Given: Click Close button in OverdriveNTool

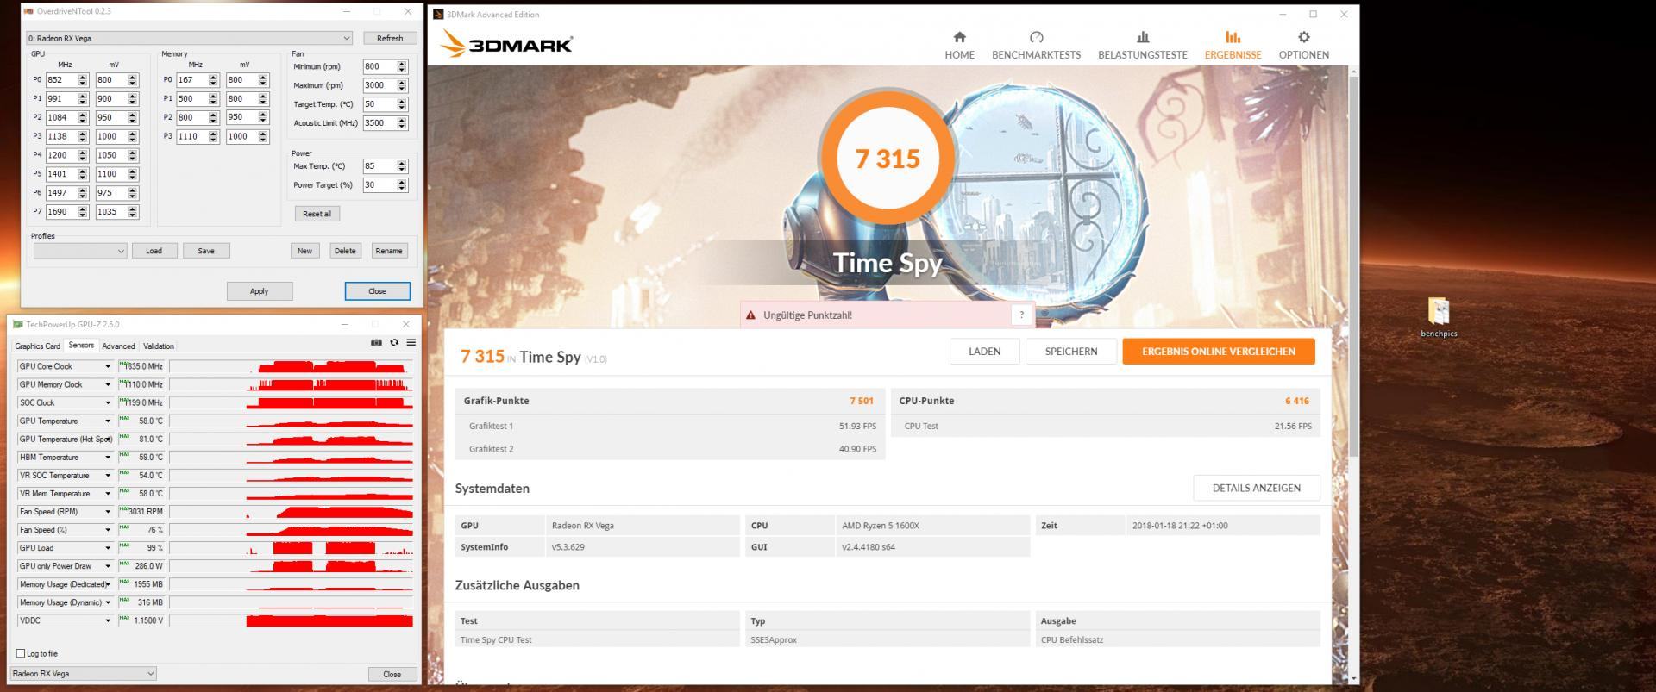Looking at the screenshot, I should pos(377,291).
